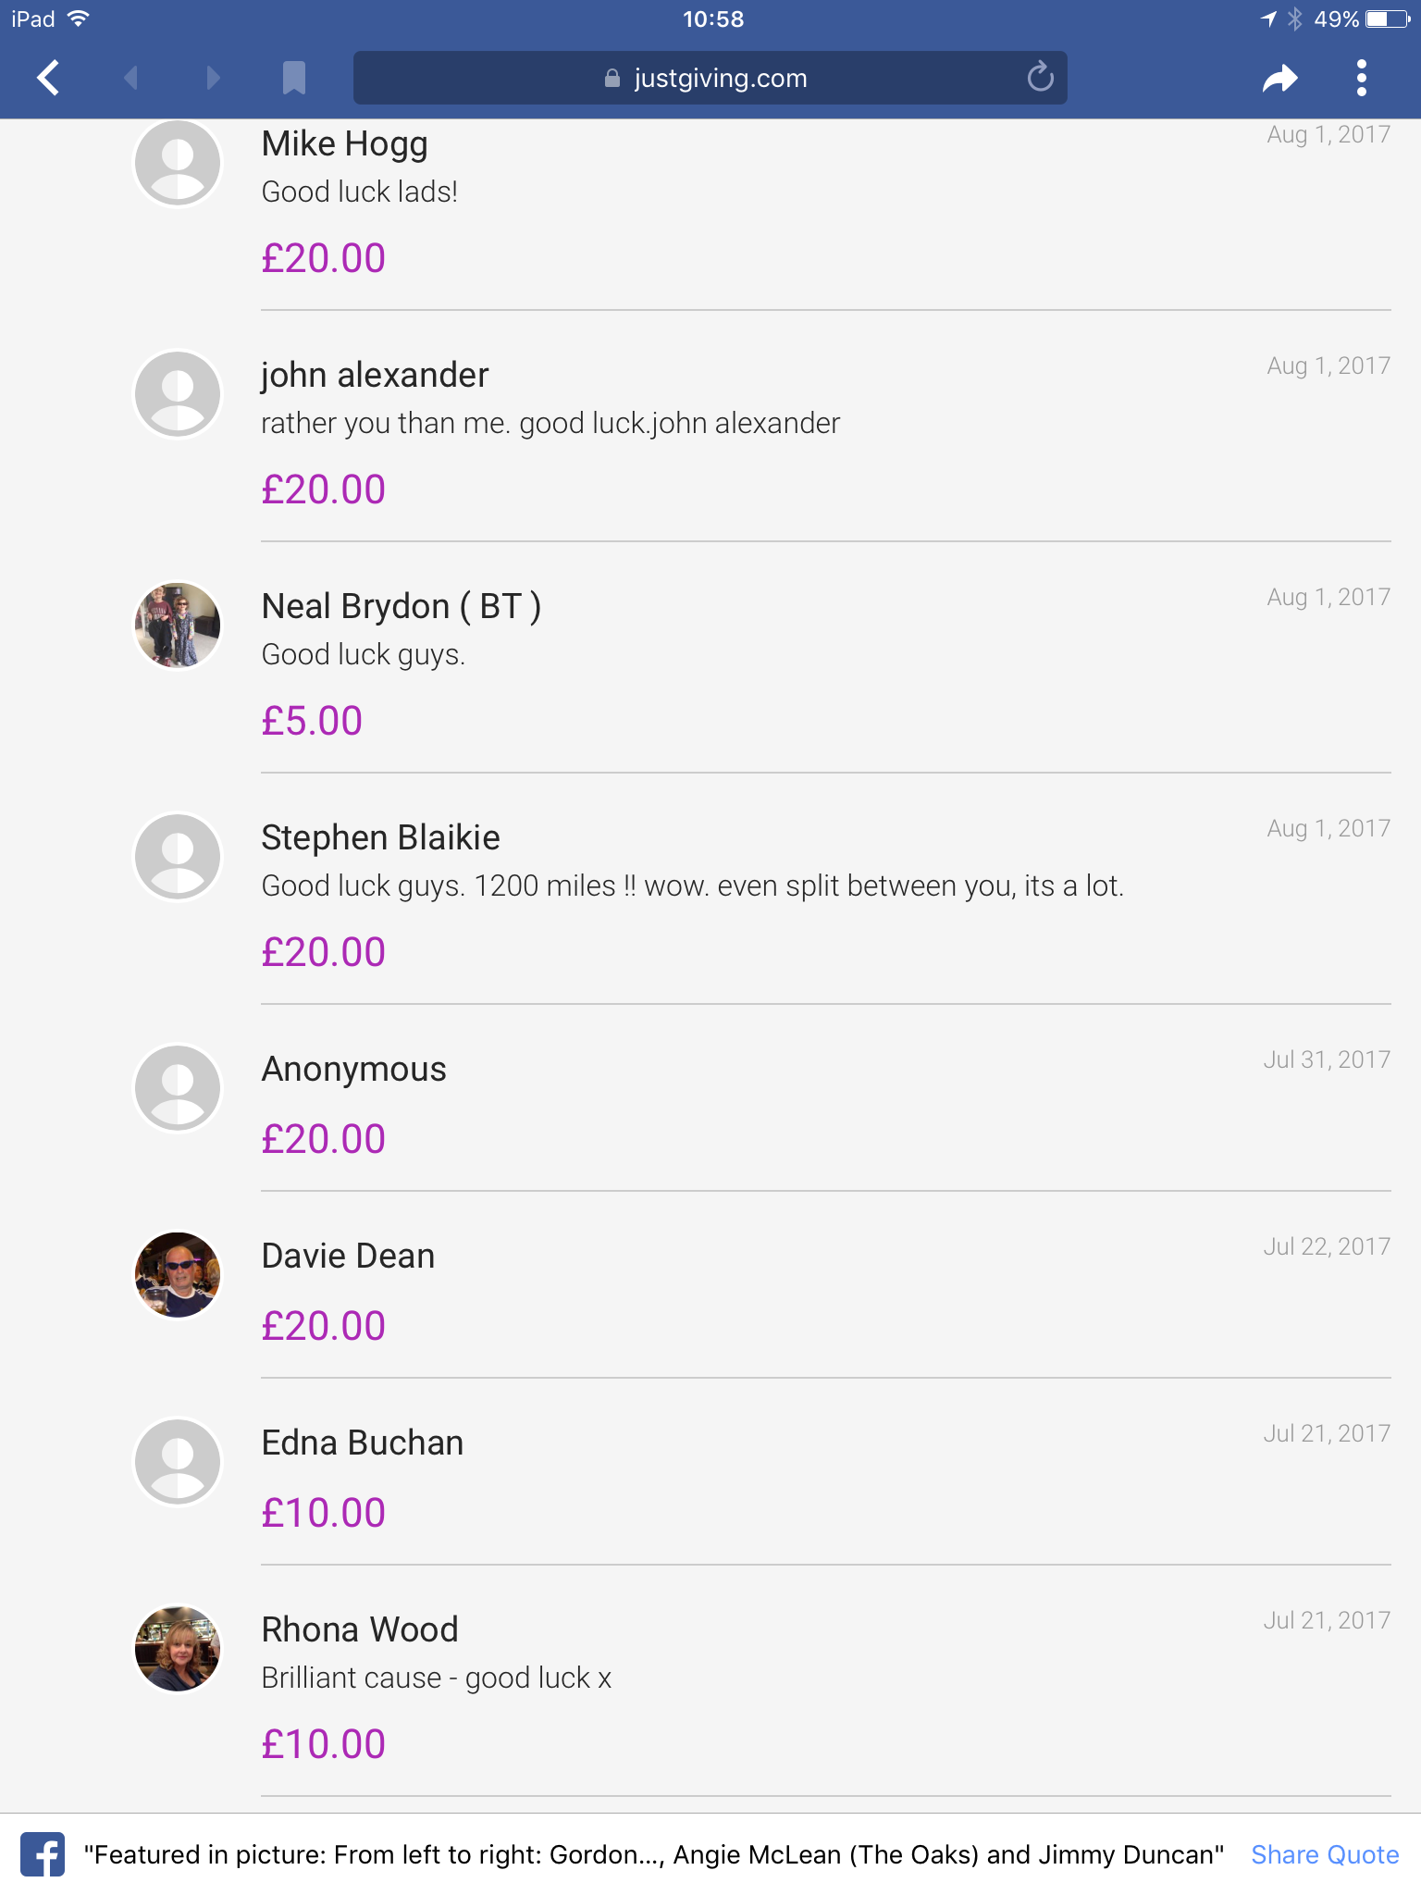The height and width of the screenshot is (1895, 1421).
Task: Select the Edna Buchan donor name
Action: [x=362, y=1443]
